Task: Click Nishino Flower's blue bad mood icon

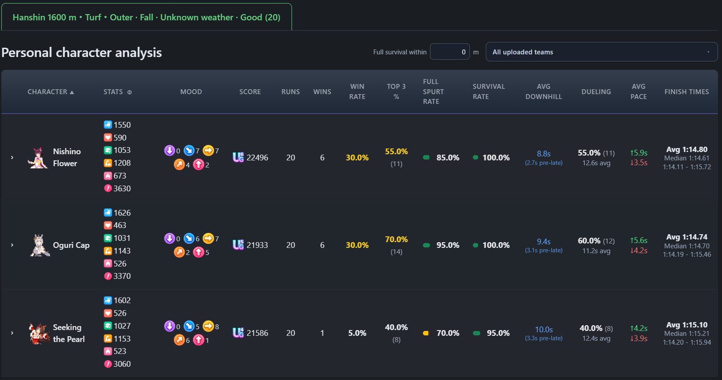Action: (x=189, y=151)
